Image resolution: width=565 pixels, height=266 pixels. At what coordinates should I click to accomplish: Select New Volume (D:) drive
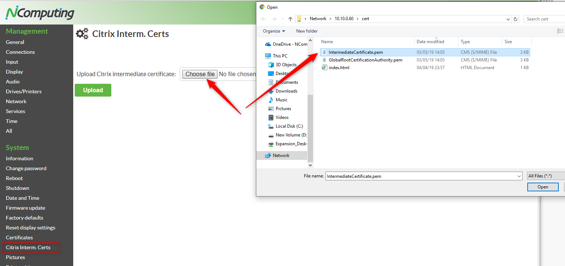287,135
